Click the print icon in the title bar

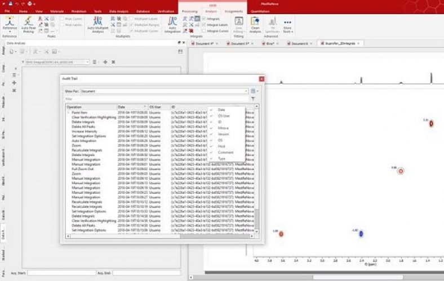tap(30, 4)
